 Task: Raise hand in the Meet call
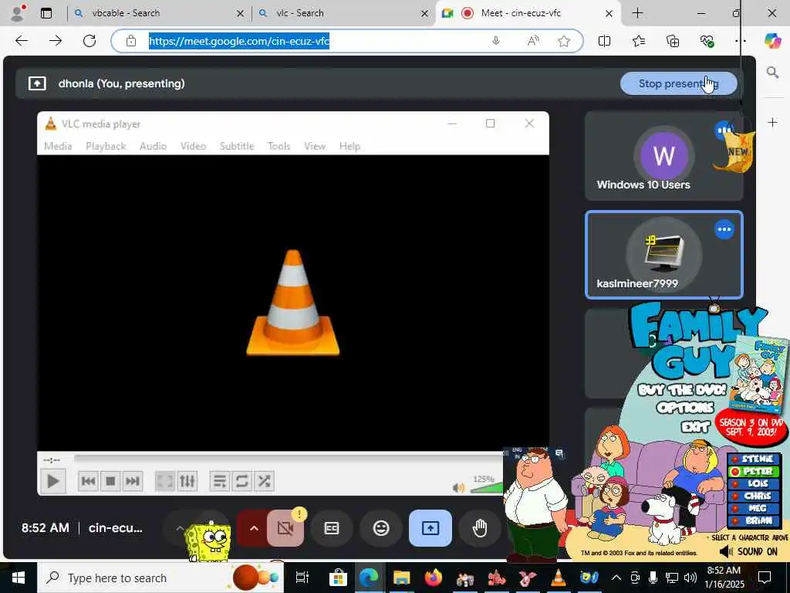(480, 528)
